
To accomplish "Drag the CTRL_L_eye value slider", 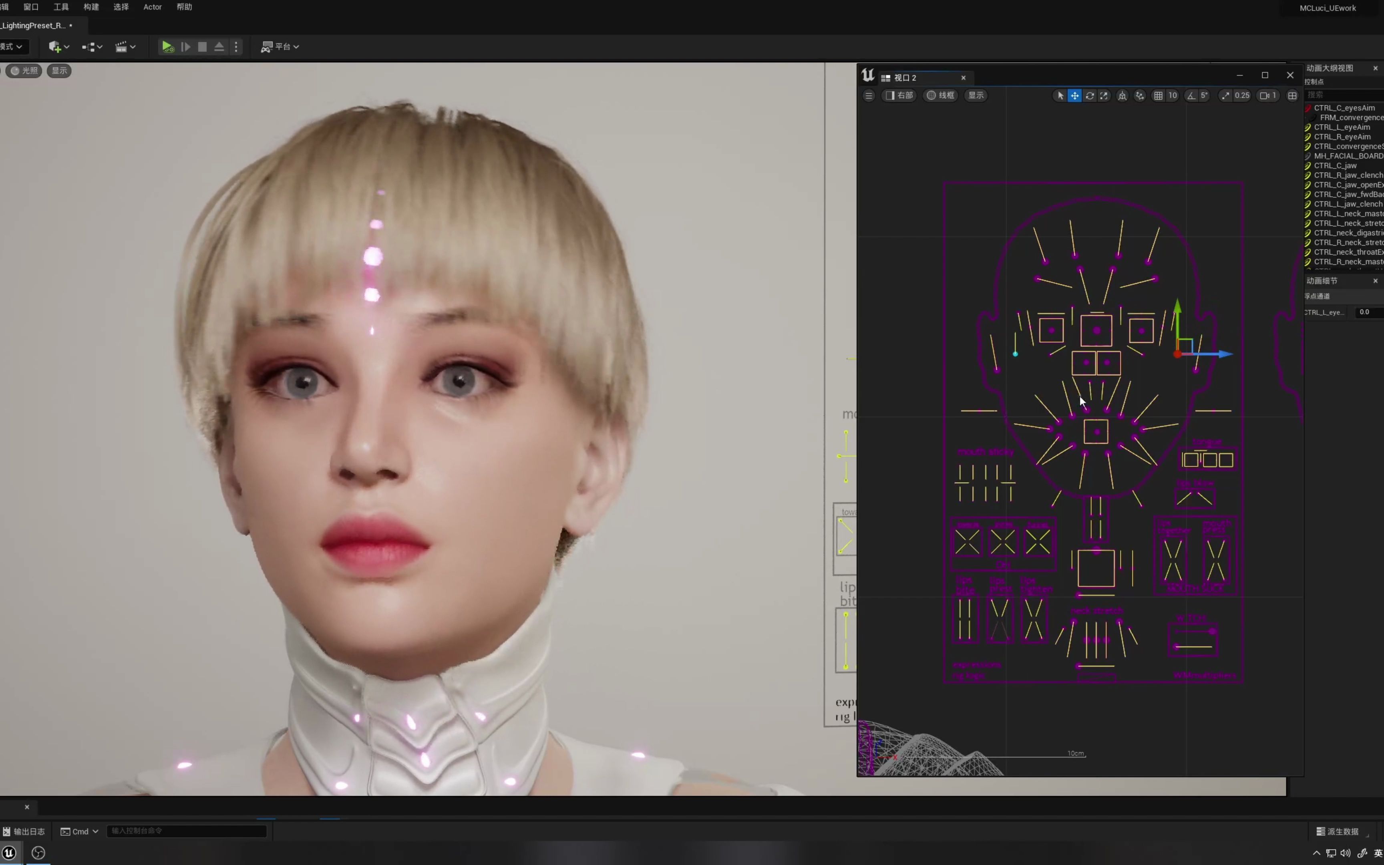I will (1366, 312).
